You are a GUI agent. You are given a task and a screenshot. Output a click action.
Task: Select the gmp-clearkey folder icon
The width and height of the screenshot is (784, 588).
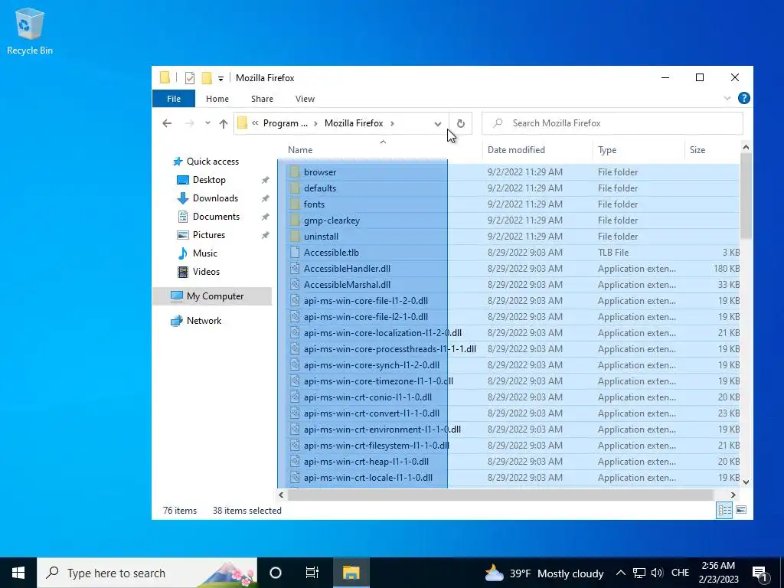click(x=295, y=220)
